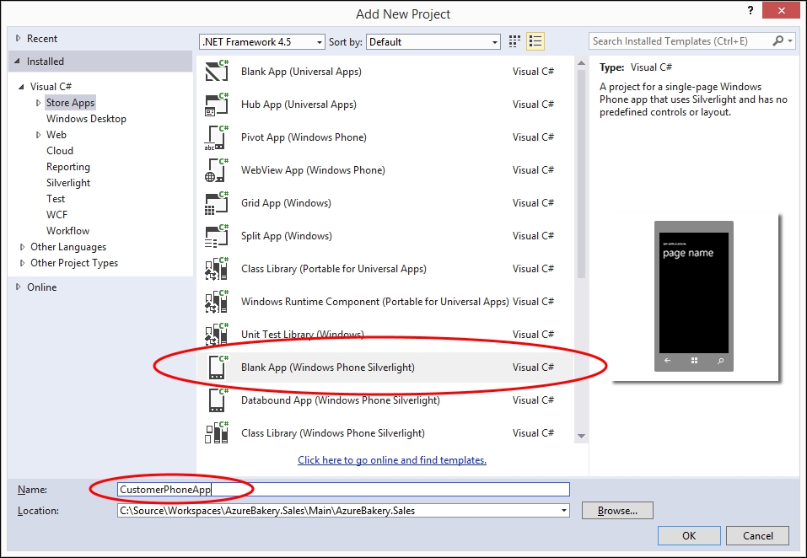The width and height of the screenshot is (807, 558).
Task: Choose the Pivot App (Windows Phone) icon
Action: coord(217,137)
